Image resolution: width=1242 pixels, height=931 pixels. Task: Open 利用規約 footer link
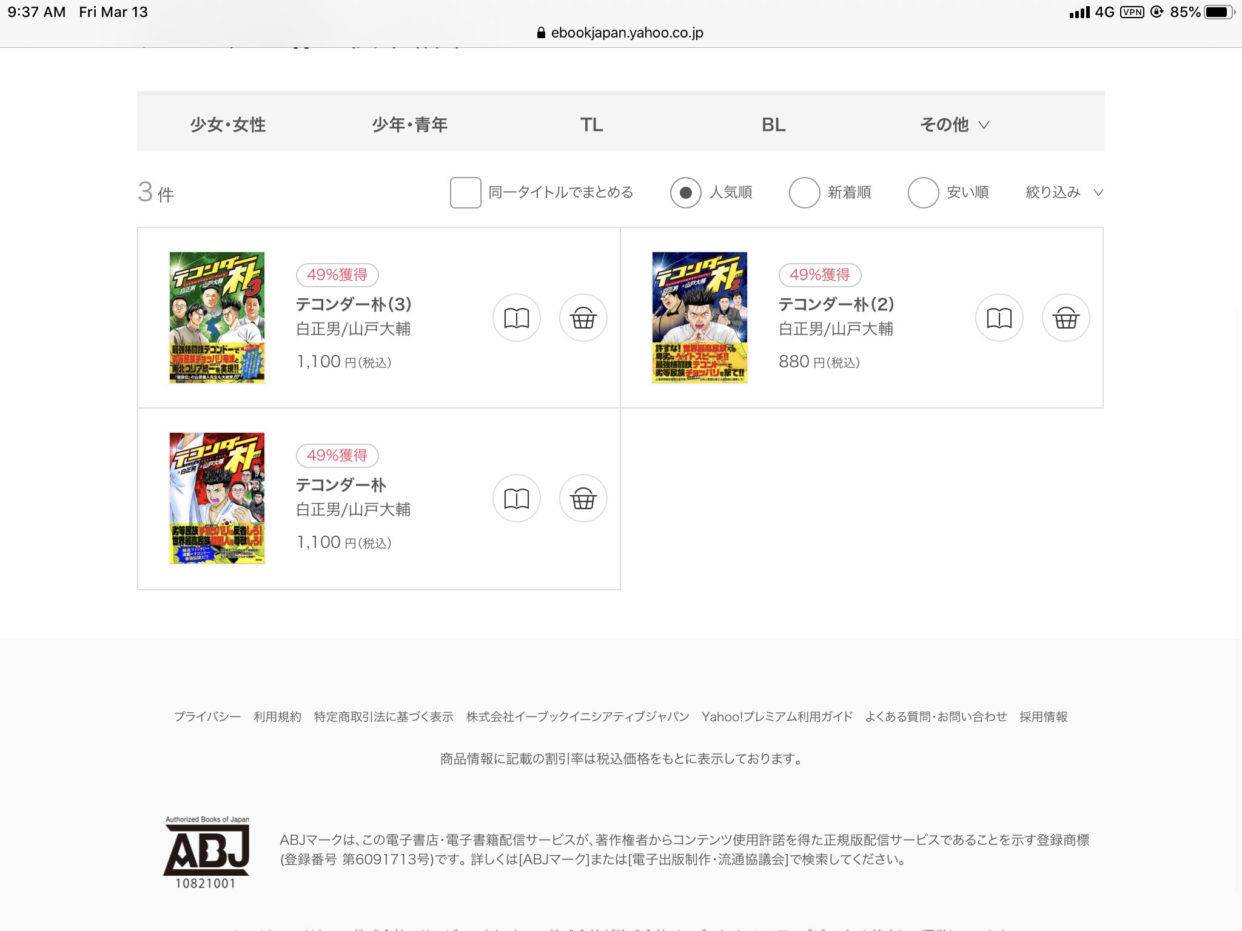(277, 716)
